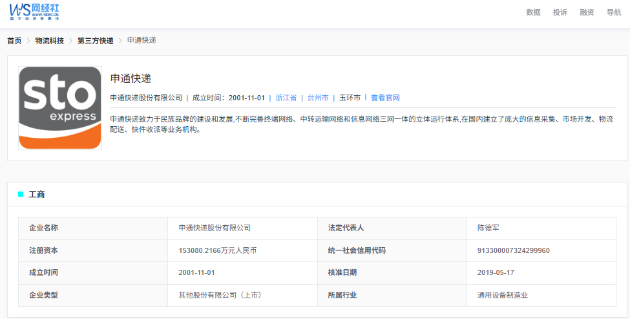Click the 工商 section heading
Image resolution: width=630 pixels, height=319 pixels.
pyautogui.click(x=37, y=195)
